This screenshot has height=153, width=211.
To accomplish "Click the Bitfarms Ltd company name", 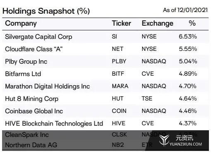I will click(23, 74).
